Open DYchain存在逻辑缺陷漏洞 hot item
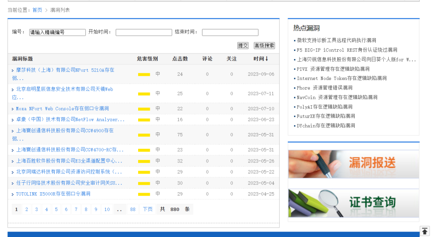Screen dimensions: 448x237 pos(326,126)
